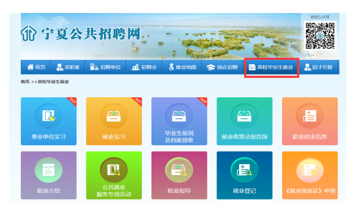Select the 高校毕业生就业 navigation tab
Screen dimensions: 356x211
click(272, 67)
